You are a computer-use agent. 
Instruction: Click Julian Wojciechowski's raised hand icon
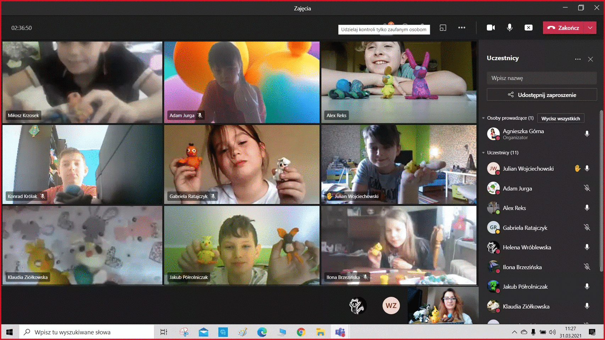click(577, 169)
